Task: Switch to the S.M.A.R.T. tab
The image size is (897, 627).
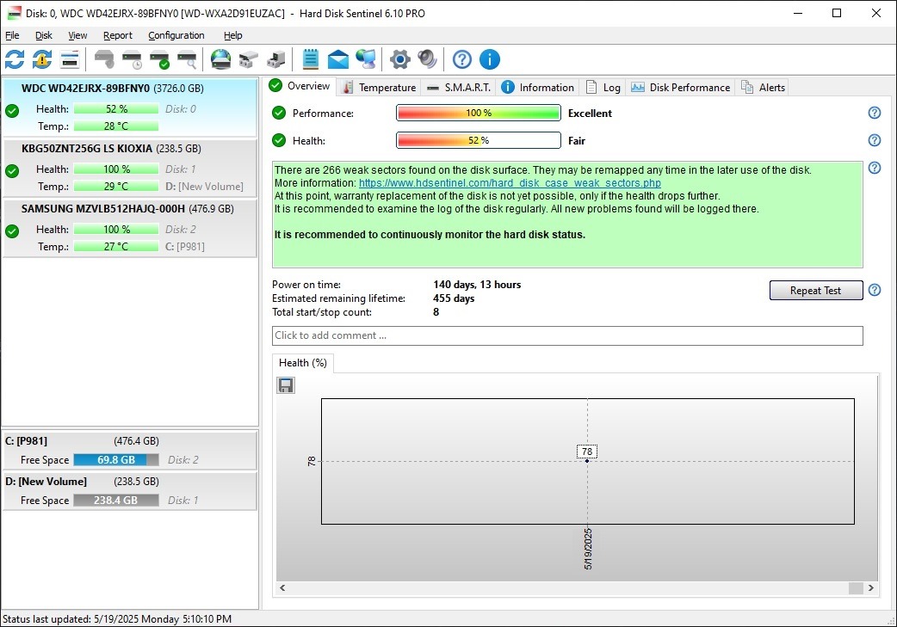Action: [x=459, y=88]
